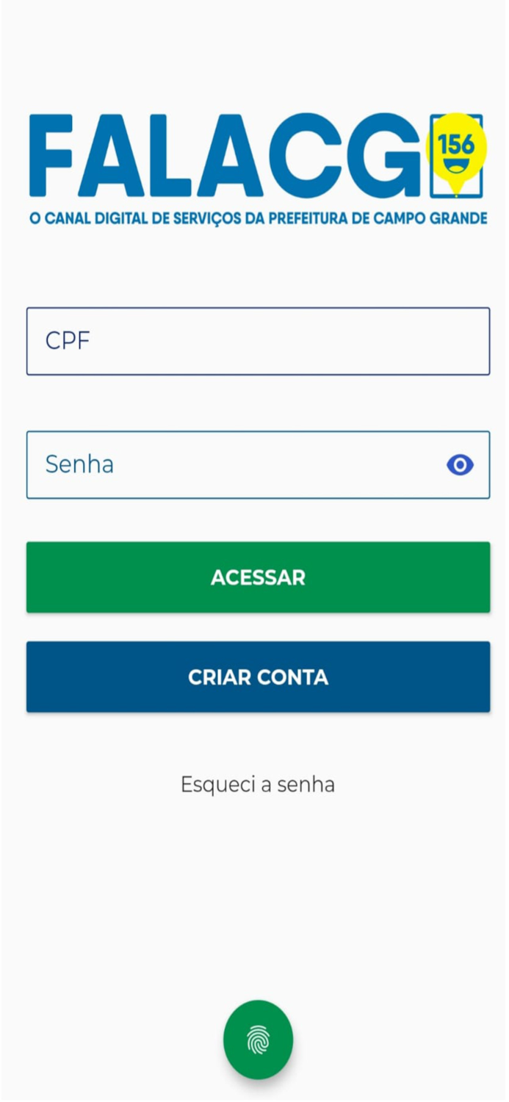This screenshot has width=509, height=1102.
Task: Open biometric authentication via the fingerprint symbol
Action: (258, 1040)
